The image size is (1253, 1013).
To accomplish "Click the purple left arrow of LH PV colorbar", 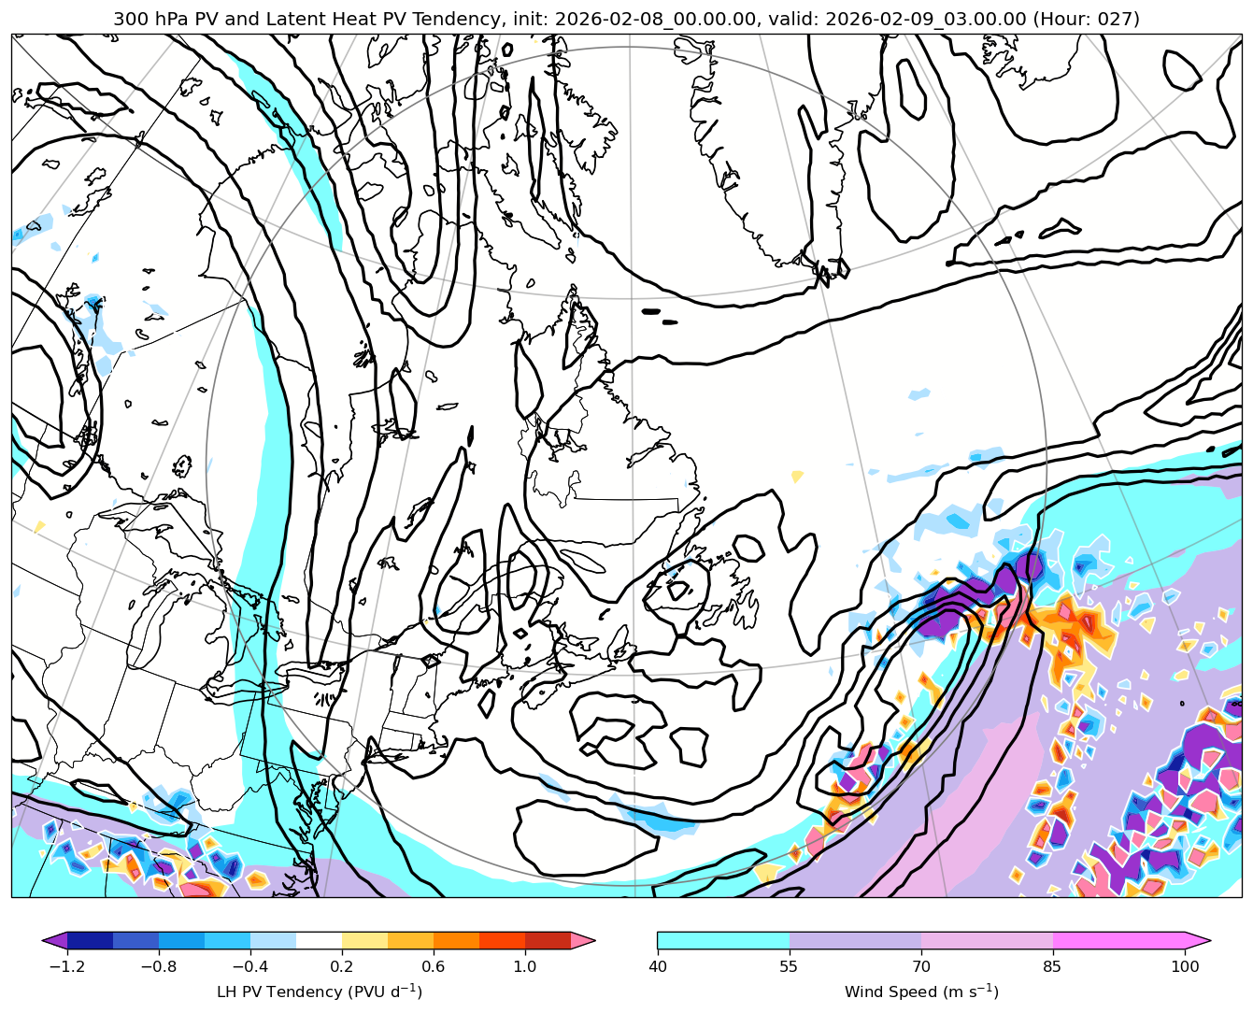I will tap(55, 940).
